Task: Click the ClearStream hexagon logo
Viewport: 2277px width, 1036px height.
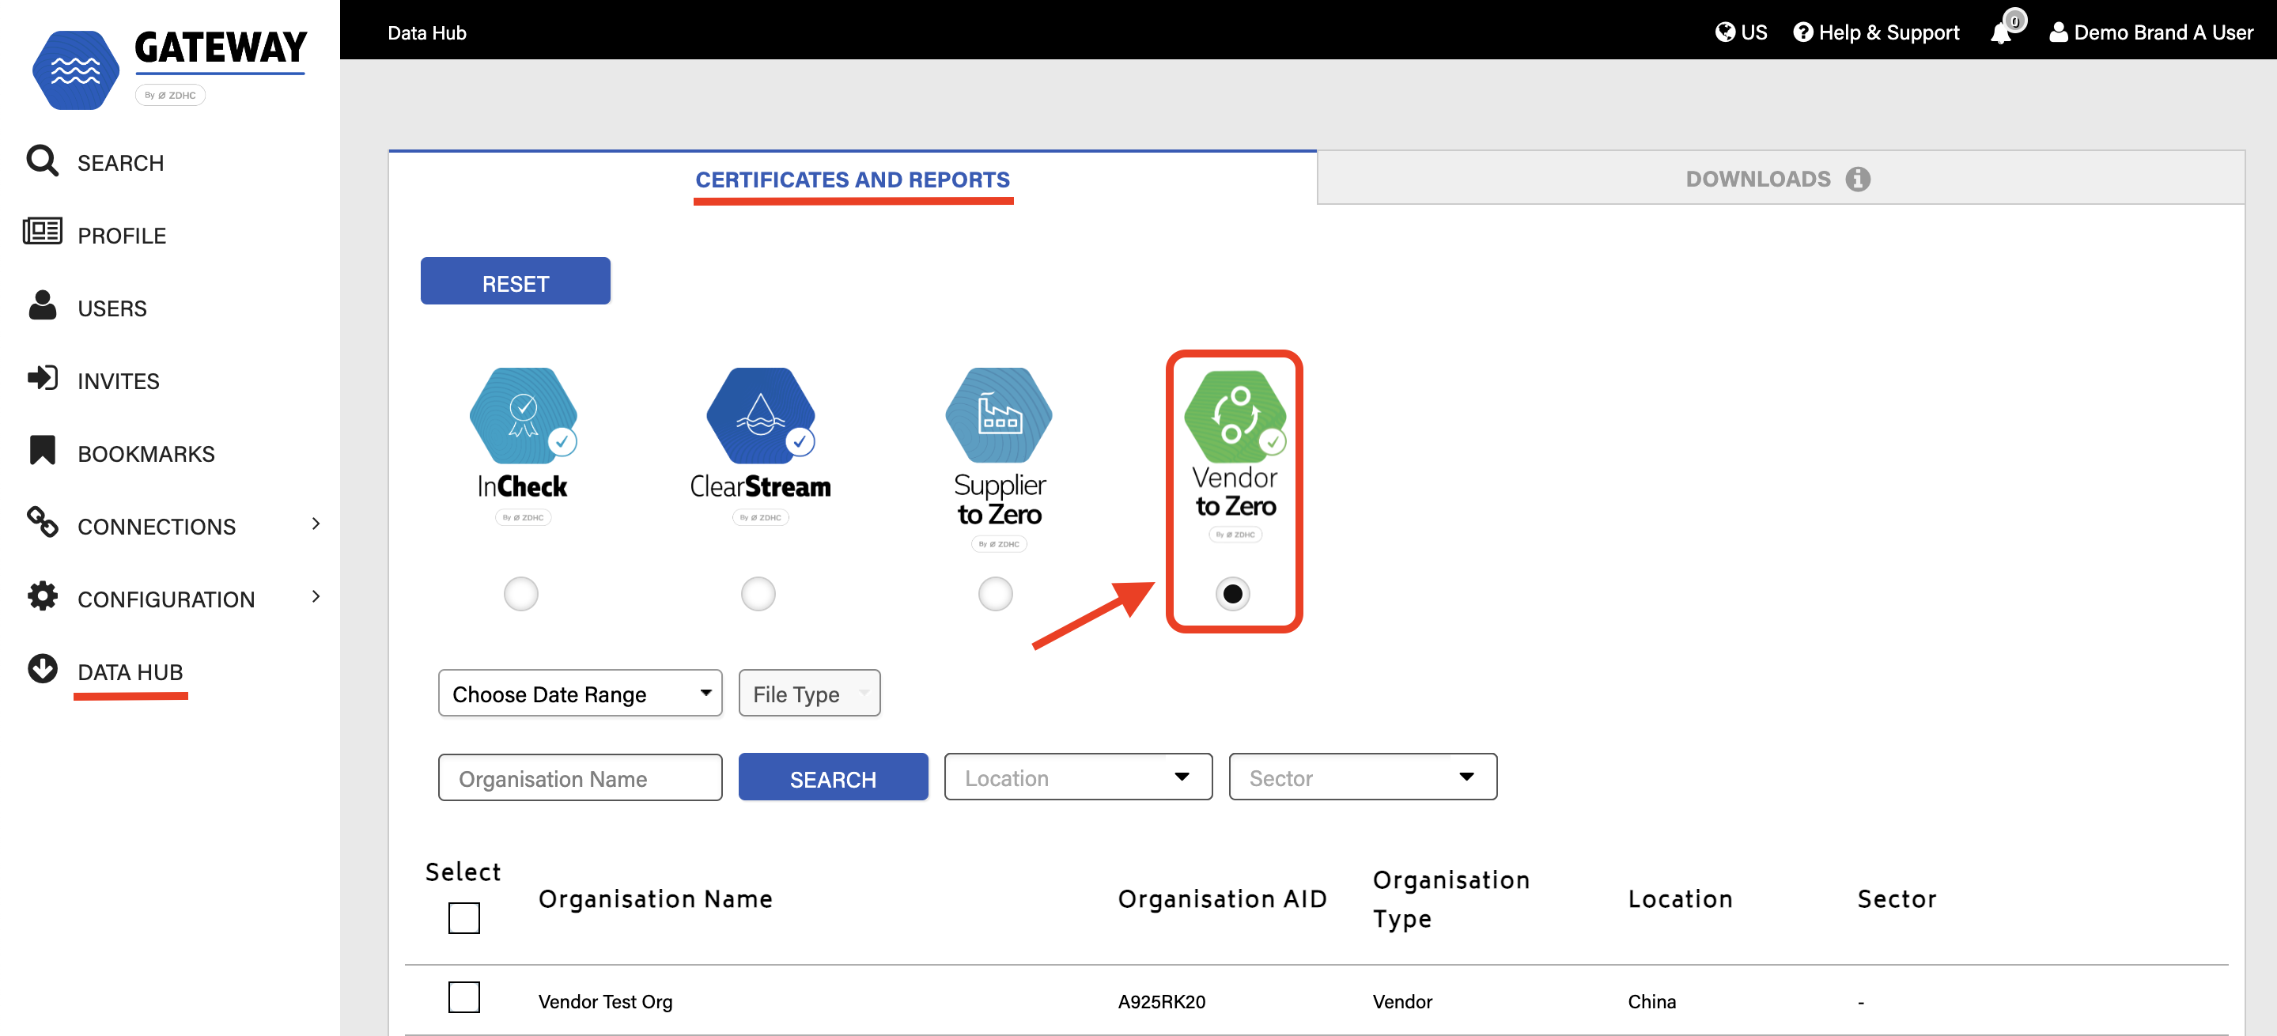Action: tap(760, 415)
